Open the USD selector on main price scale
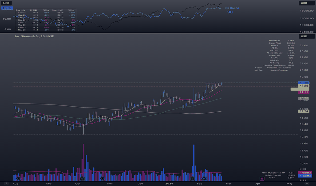Image resolution: width=316 pixels, height=186 pixels. pyautogui.click(x=307, y=36)
